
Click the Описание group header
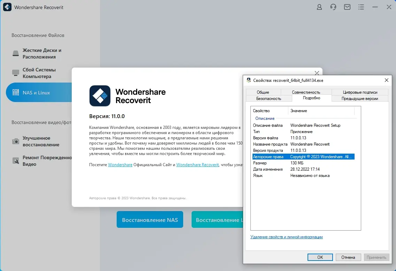pyautogui.click(x=265, y=118)
